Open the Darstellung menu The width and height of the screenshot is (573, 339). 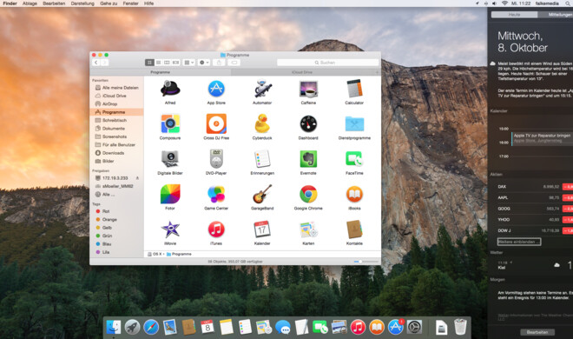click(82, 3)
